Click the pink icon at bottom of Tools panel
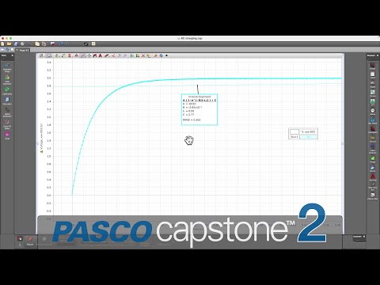The height and width of the screenshot is (285, 380). (x=7, y=135)
